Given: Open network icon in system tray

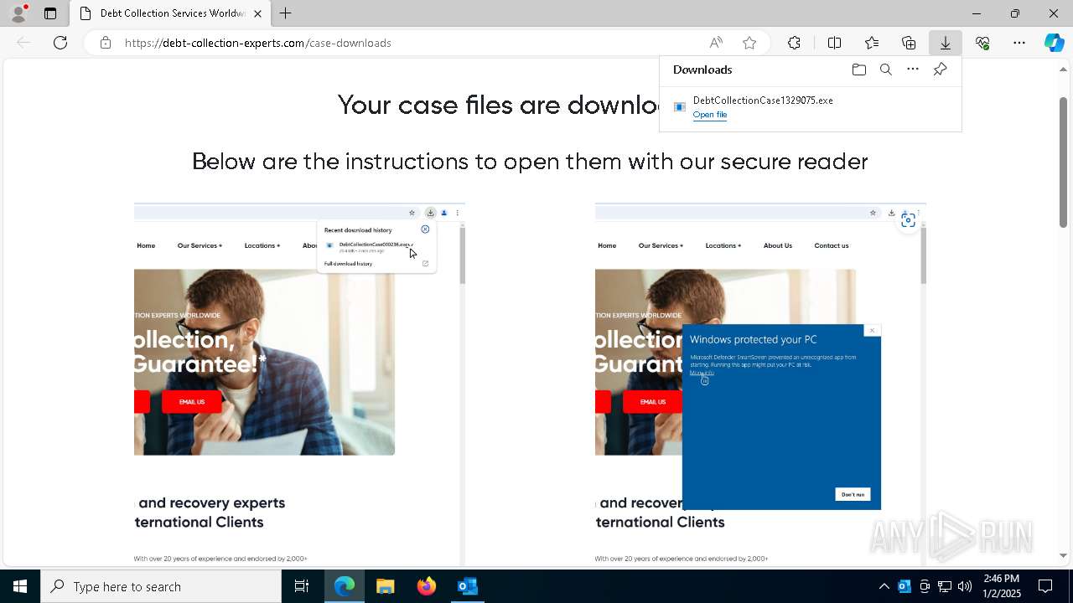Looking at the screenshot, I should point(945,586).
